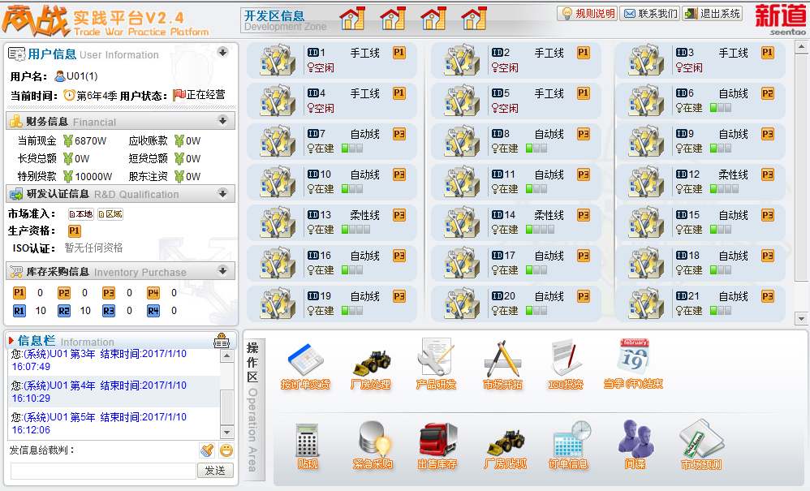
Task: Select the fourth development zone house icon
Action: (x=474, y=19)
